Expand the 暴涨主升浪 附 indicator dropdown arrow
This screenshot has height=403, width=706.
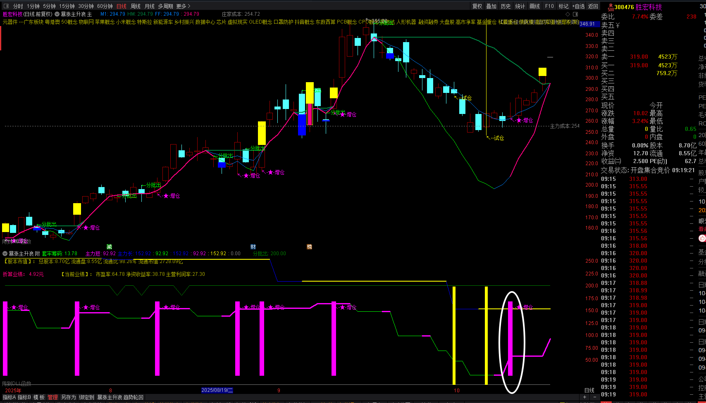coord(5,254)
